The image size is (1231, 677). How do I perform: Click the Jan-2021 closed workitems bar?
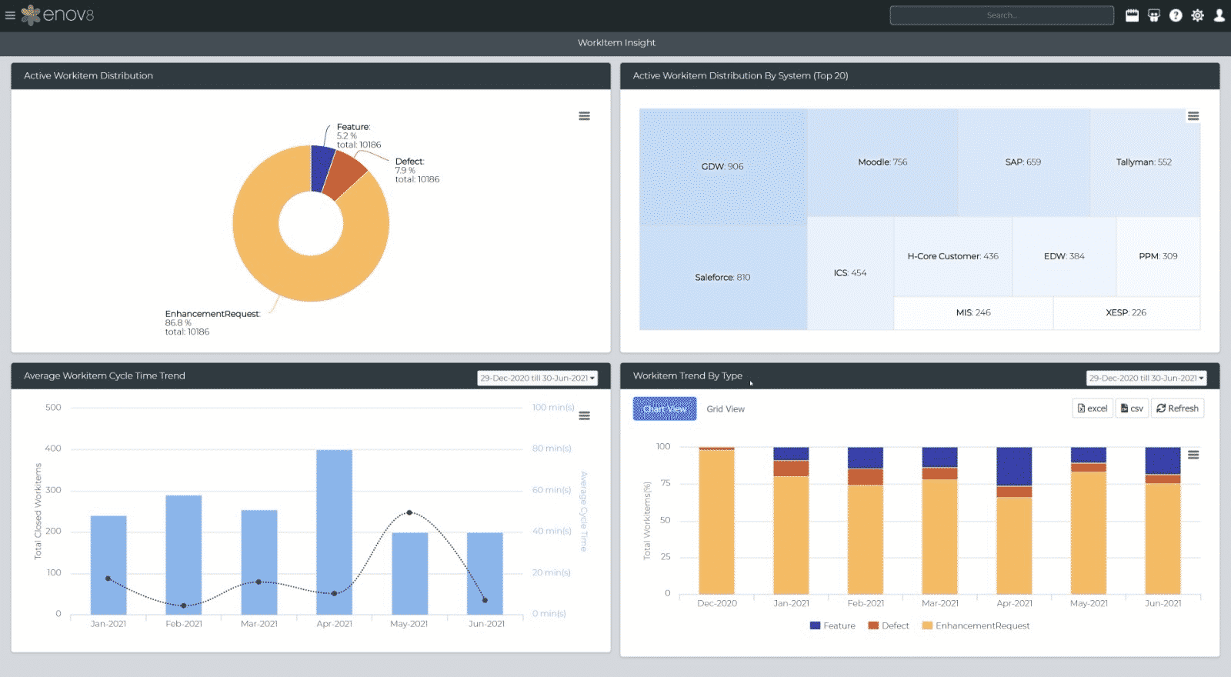[x=108, y=565]
